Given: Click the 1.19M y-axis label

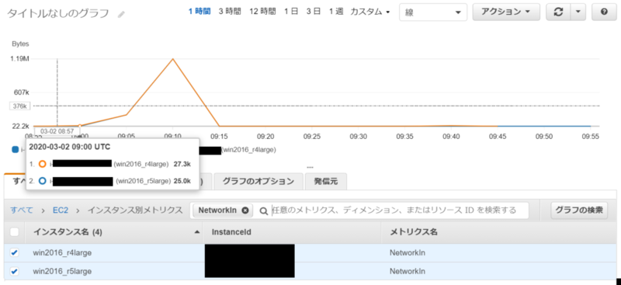Looking at the screenshot, I should 19,59.
